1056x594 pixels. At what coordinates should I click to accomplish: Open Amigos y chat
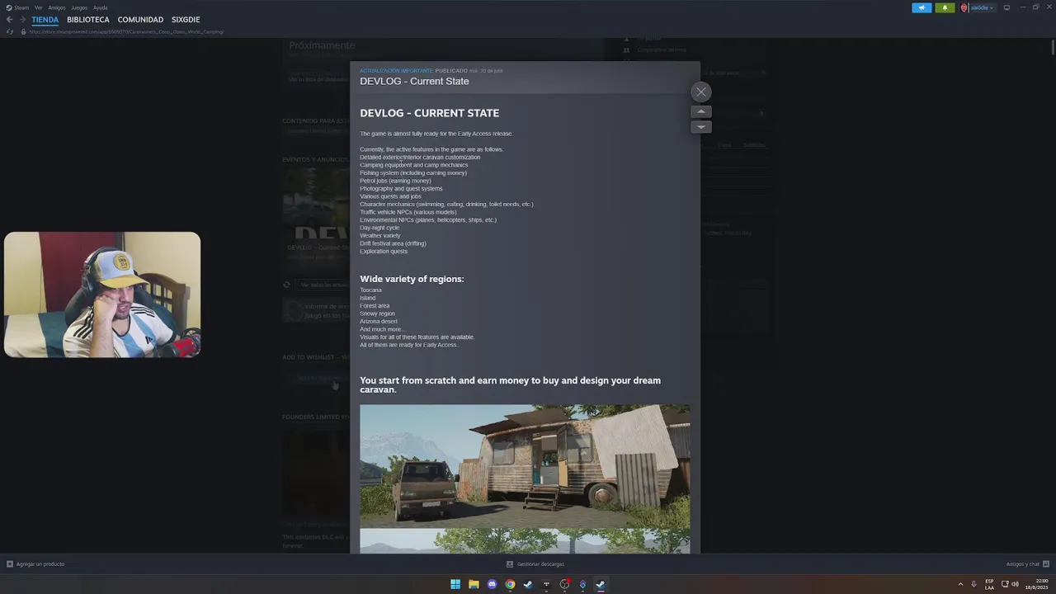pyautogui.click(x=1028, y=564)
